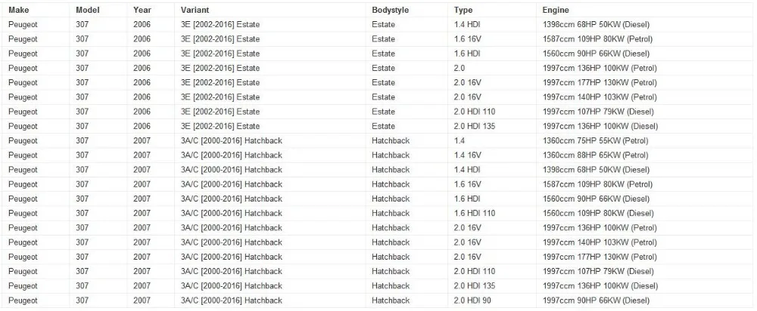Click the 1360ccm 75HP 55KW (Petrol) cell
The image size is (757, 311).
click(644, 140)
